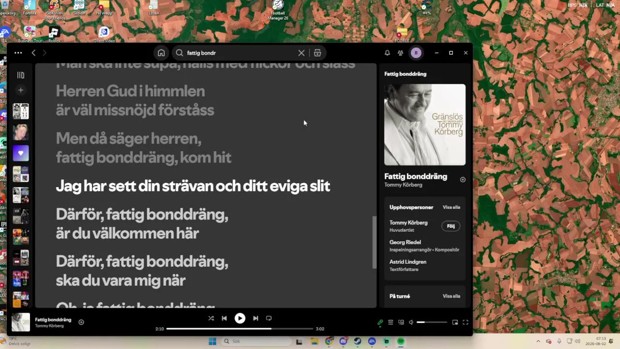620x349 pixels.
Task: Adjust the Spotify volume slider
Action: [x=432, y=322]
